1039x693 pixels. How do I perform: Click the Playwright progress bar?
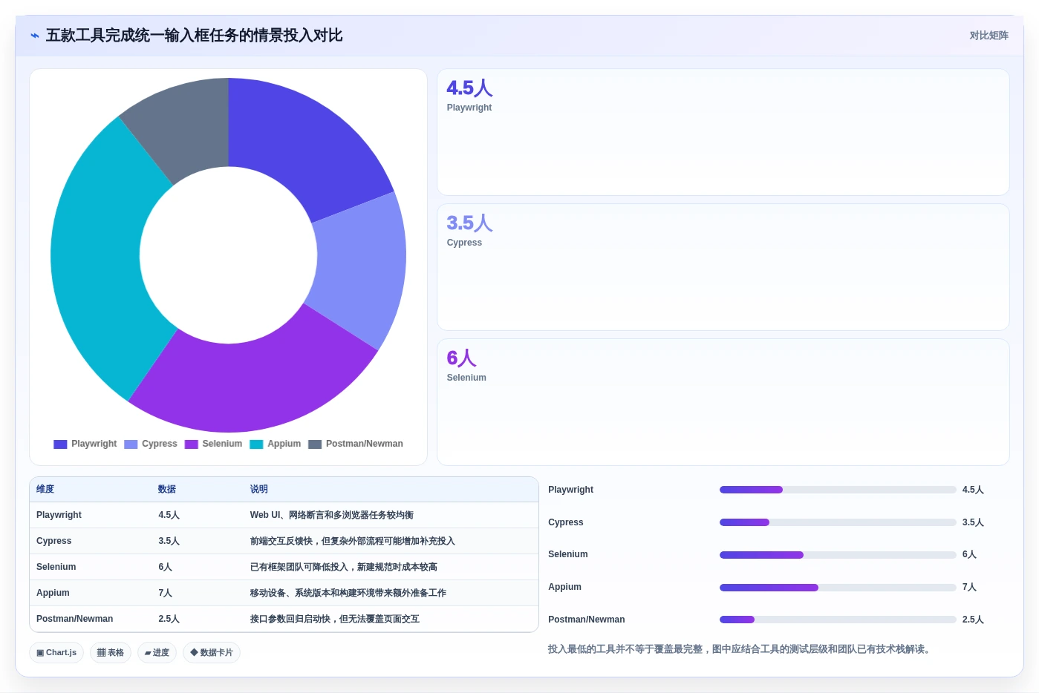[838, 490]
